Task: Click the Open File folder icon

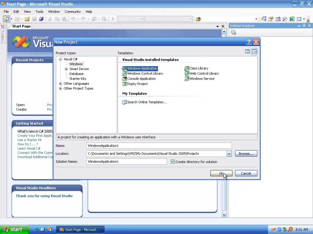Action: point(27,19)
